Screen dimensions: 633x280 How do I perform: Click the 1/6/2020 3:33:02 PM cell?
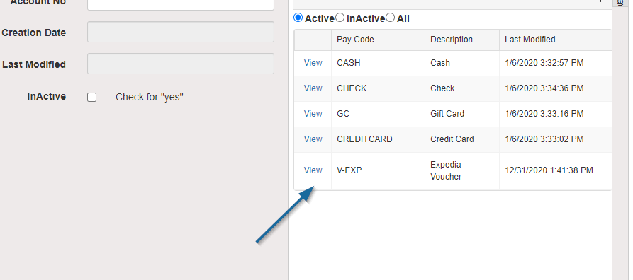pyautogui.click(x=556, y=139)
